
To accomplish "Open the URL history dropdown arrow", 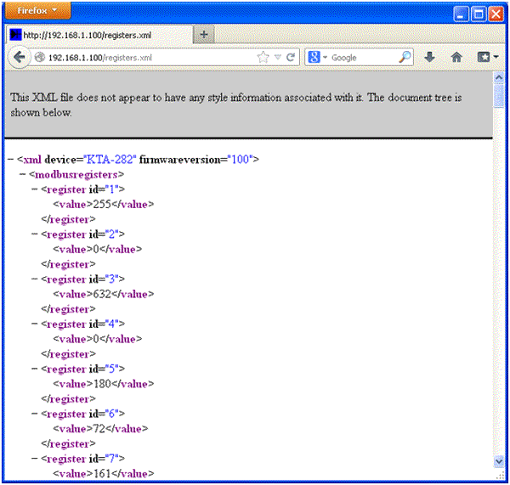I will click(277, 57).
